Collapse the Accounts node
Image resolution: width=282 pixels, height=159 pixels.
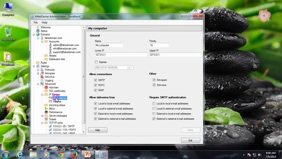[x=42, y=42]
